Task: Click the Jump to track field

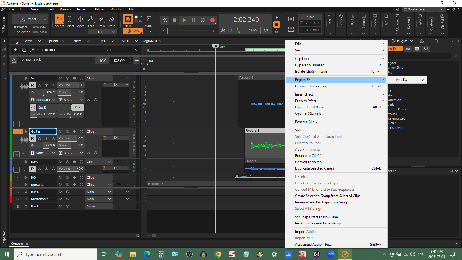Action: click(67, 50)
